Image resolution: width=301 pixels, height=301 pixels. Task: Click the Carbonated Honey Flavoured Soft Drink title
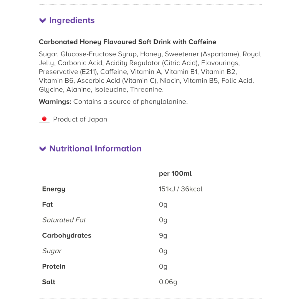[127, 42]
